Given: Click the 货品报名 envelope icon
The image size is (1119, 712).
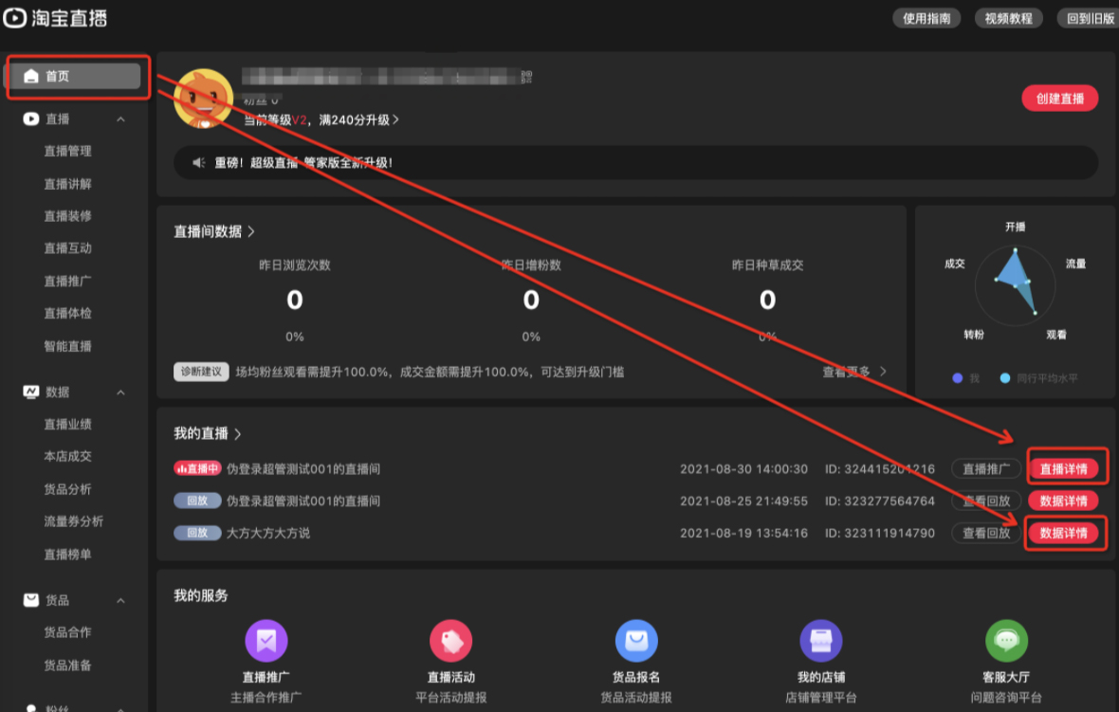Looking at the screenshot, I should pyautogui.click(x=635, y=640).
